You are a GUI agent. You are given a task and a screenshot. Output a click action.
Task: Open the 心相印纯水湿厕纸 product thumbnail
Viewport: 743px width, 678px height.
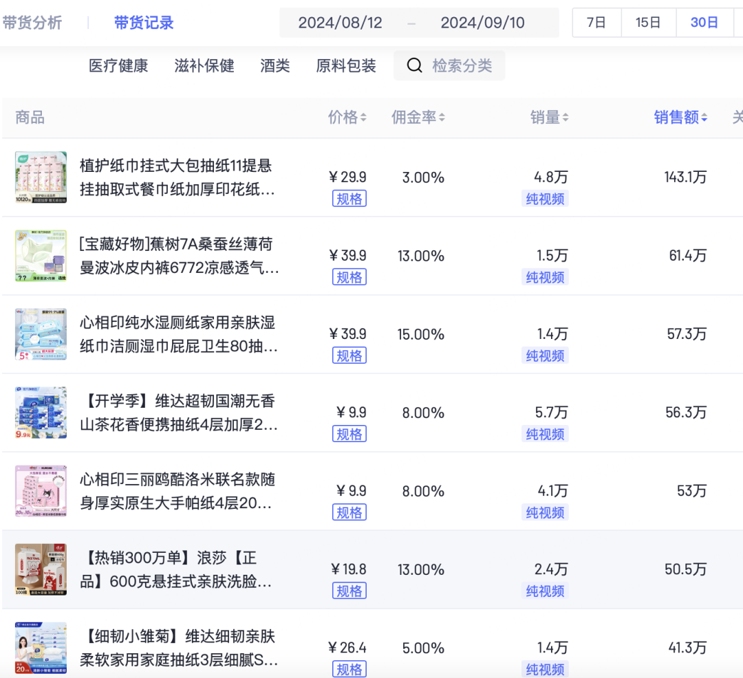pyautogui.click(x=41, y=334)
